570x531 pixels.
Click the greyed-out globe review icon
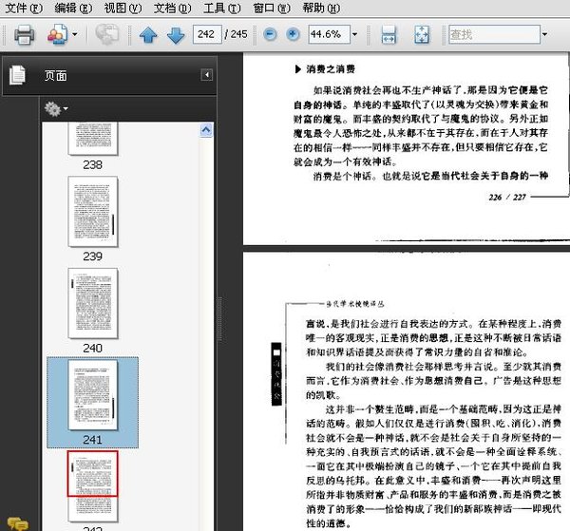[106, 34]
